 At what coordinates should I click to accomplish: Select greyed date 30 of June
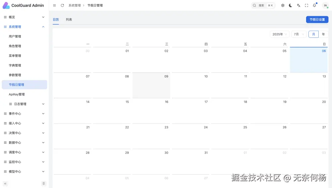tap(72, 60)
